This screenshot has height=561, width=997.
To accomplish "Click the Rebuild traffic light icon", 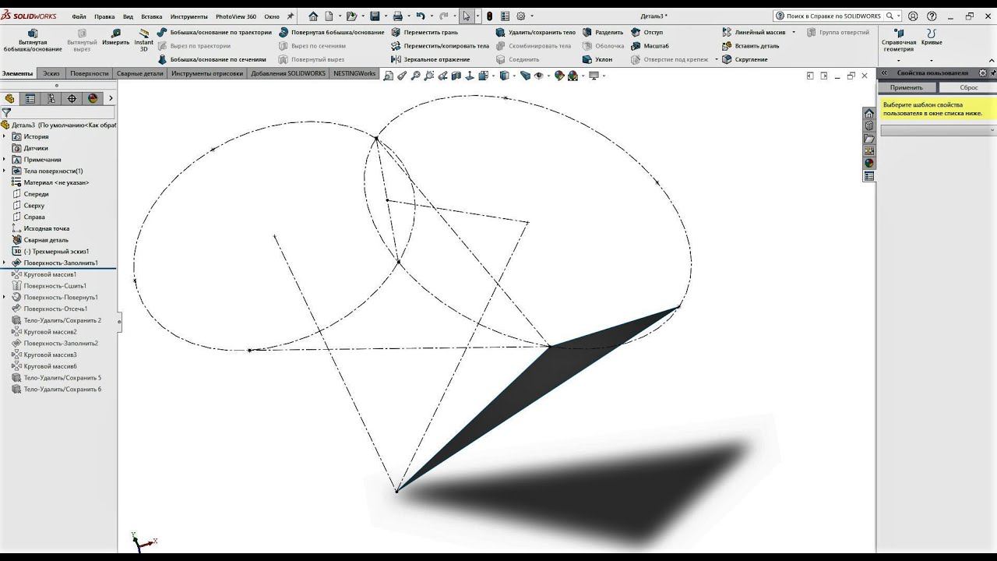I will (x=489, y=16).
